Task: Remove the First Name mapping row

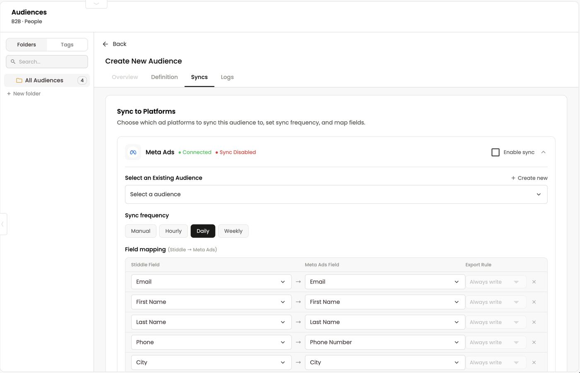Action: pos(534,302)
